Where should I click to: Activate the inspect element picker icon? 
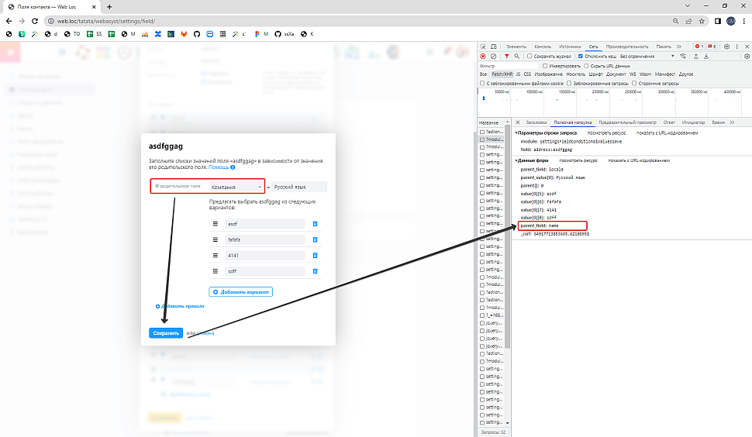coord(482,46)
